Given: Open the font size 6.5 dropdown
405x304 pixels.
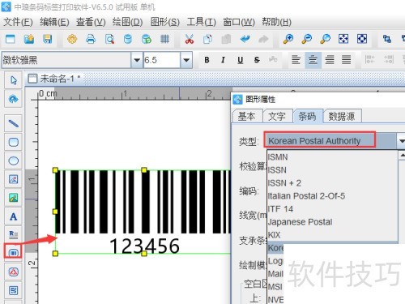Looking at the screenshot, I should 186,60.
